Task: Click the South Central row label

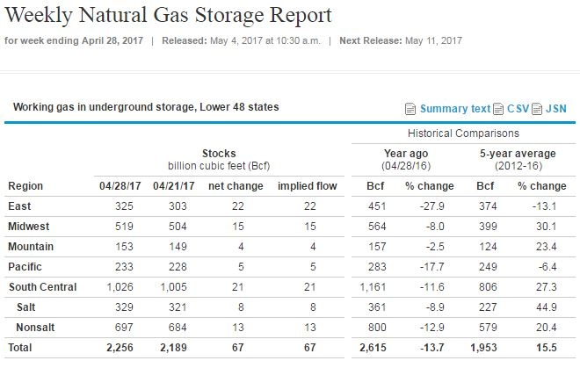Action: click(x=43, y=287)
